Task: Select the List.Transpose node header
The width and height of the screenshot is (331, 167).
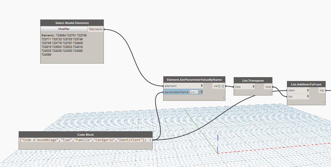Action: pyautogui.click(x=253, y=80)
